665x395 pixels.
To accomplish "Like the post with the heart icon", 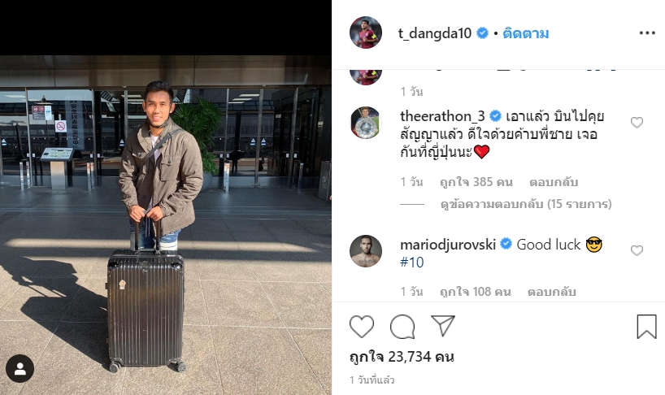I will pos(362,327).
